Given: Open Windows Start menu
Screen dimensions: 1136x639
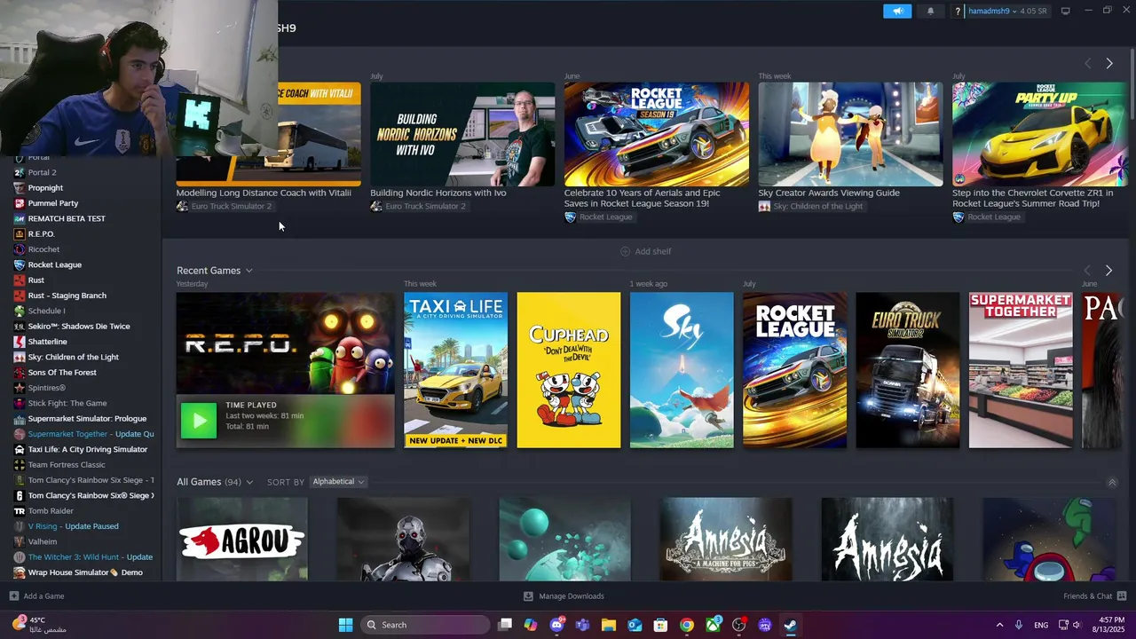Looking at the screenshot, I should 345,625.
